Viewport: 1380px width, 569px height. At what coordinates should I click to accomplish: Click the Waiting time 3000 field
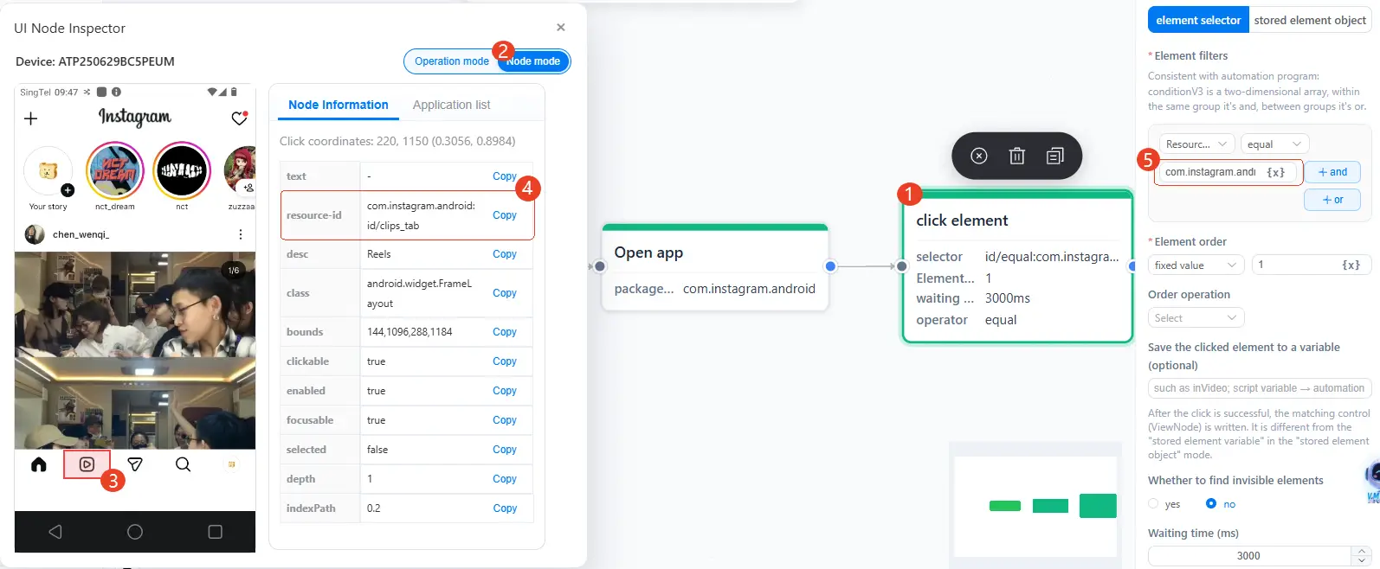1249,556
